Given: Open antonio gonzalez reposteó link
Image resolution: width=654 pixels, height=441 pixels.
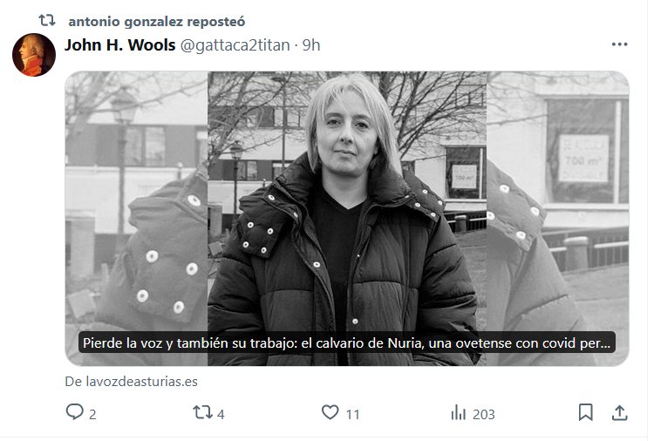Looking at the screenshot, I should tap(157, 21).
